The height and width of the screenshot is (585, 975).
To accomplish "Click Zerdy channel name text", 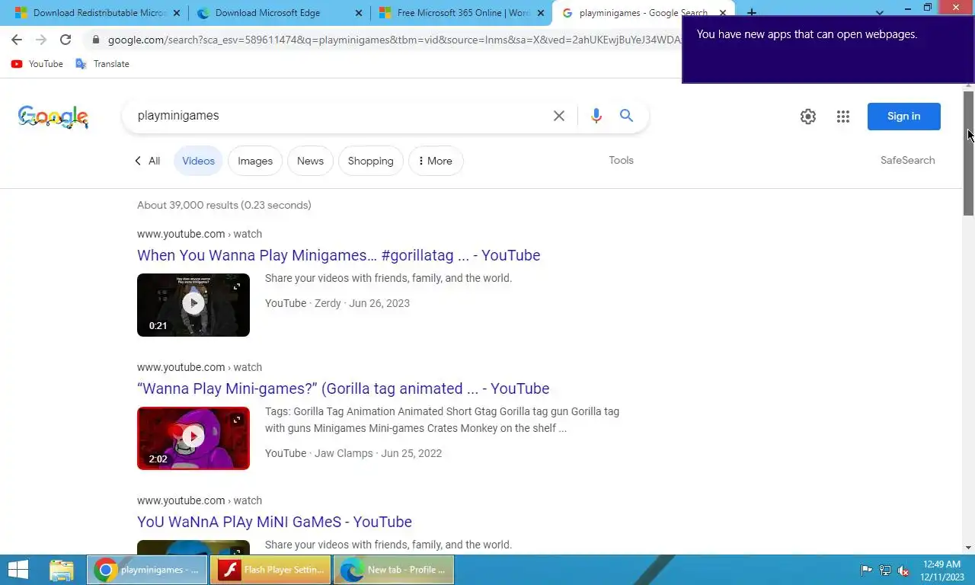I will click(x=328, y=303).
